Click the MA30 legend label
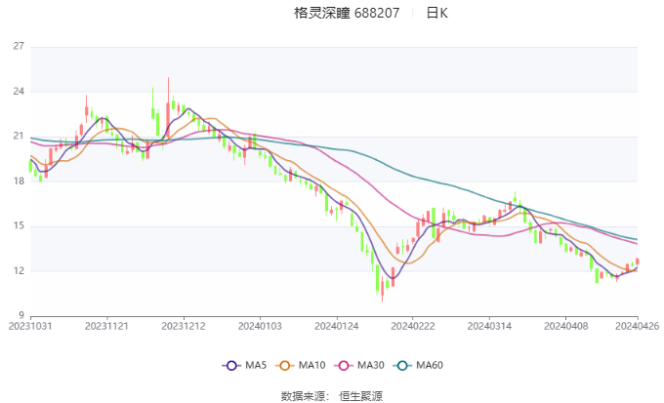664x403 pixels. (370, 365)
